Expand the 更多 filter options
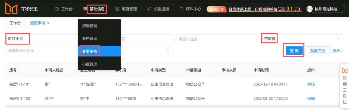Screen dimensions: 349x111 tap(337, 51)
